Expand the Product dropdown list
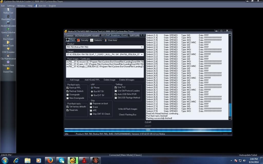 142,47
